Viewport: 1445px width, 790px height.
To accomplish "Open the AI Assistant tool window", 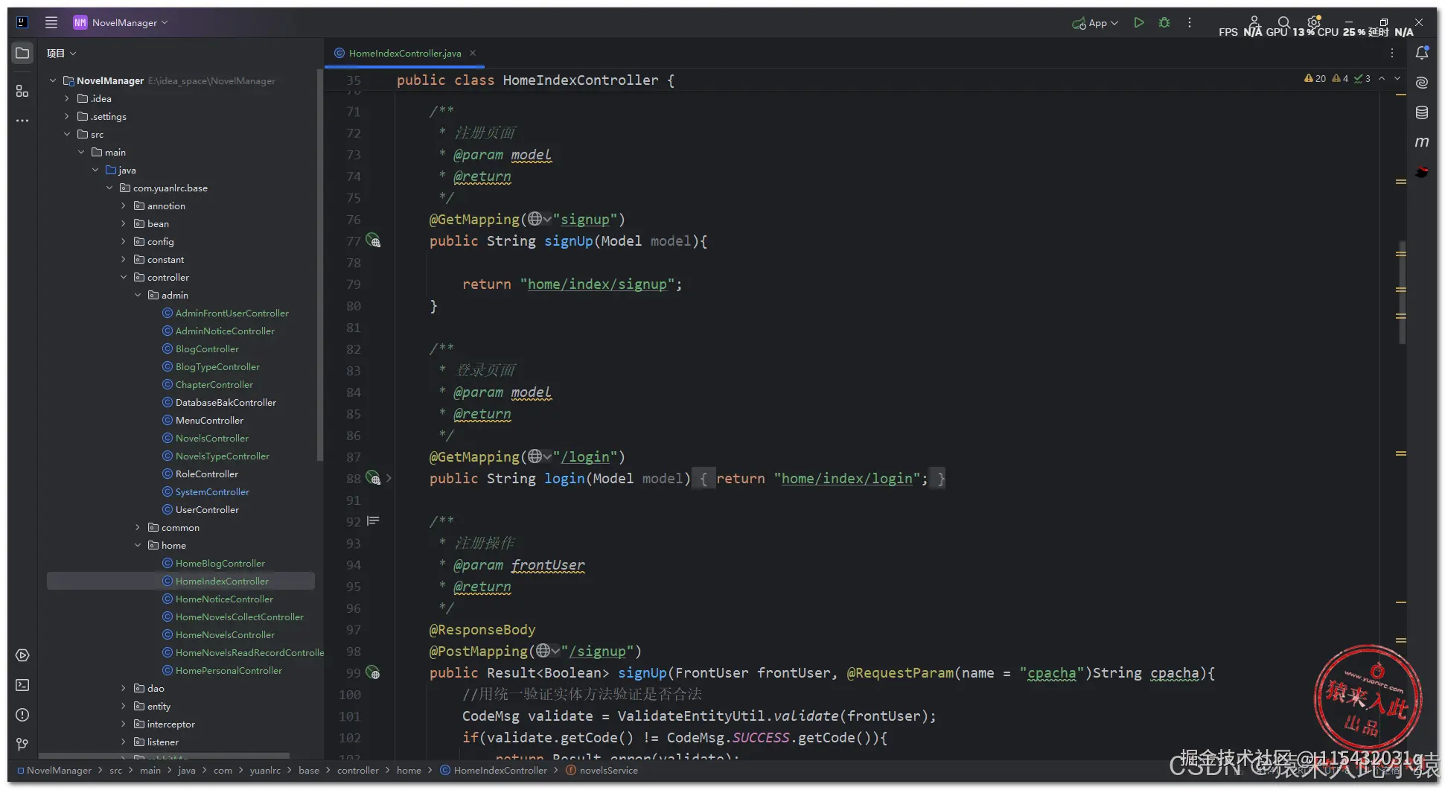I will 1422,83.
